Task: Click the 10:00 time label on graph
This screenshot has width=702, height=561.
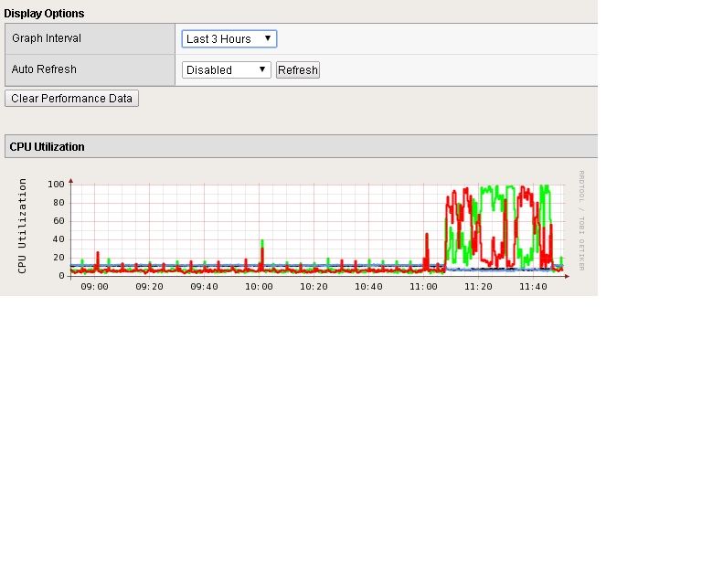Action: (259, 287)
